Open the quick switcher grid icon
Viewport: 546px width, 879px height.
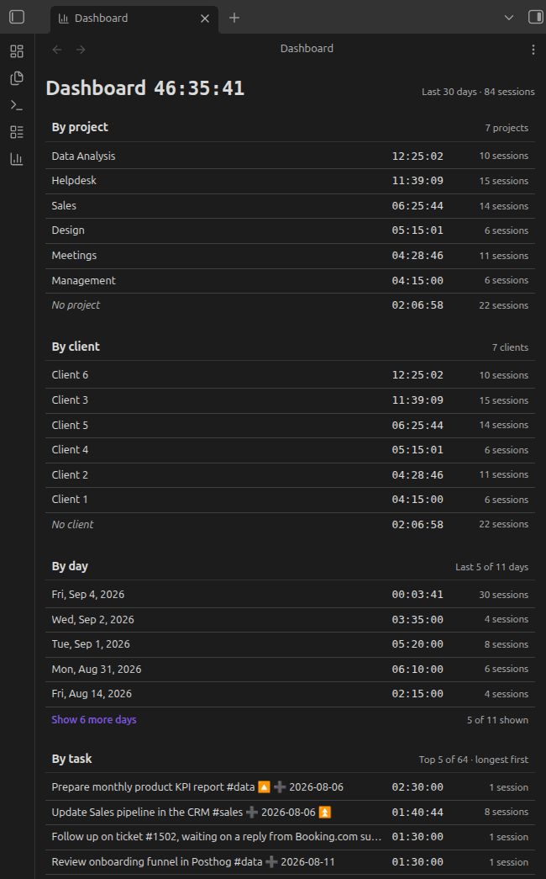[17, 51]
